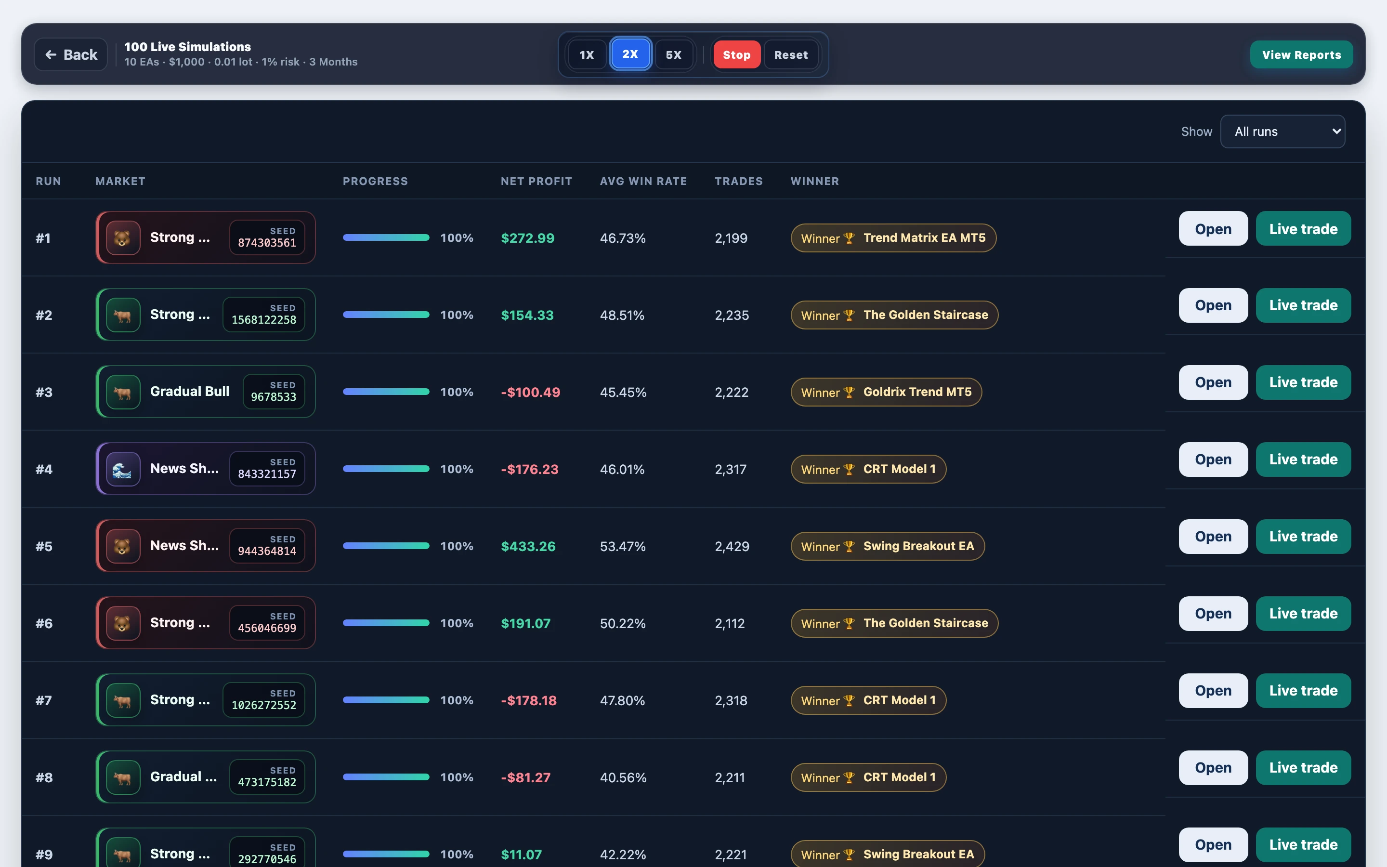Open the Show All runs dropdown
Screen dimensions: 1387x867
tap(1282, 131)
